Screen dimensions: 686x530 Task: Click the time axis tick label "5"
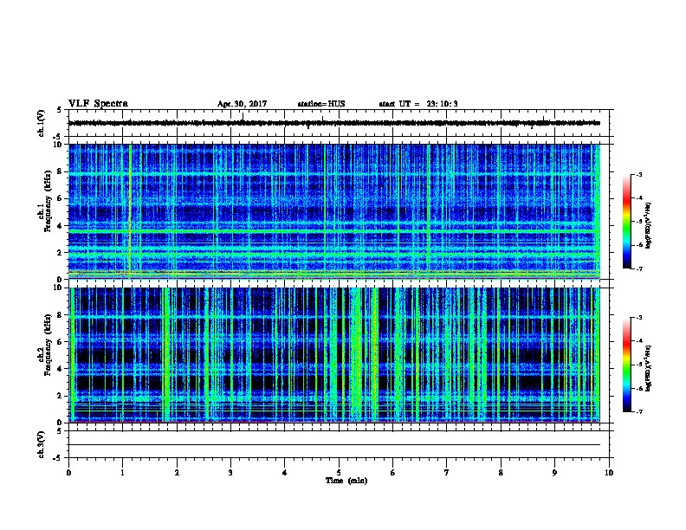(339, 473)
